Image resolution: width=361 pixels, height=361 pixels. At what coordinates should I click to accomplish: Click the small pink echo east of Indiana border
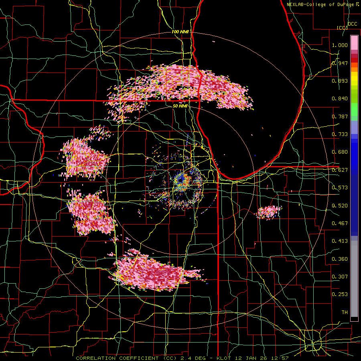coord(269,212)
